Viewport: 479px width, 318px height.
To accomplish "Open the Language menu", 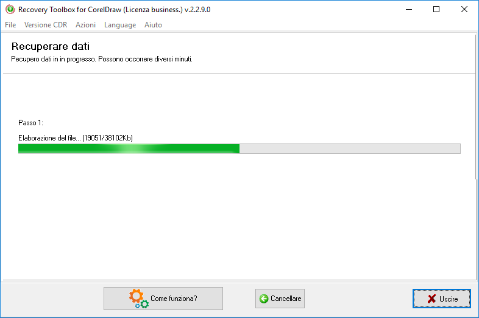I will (120, 25).
